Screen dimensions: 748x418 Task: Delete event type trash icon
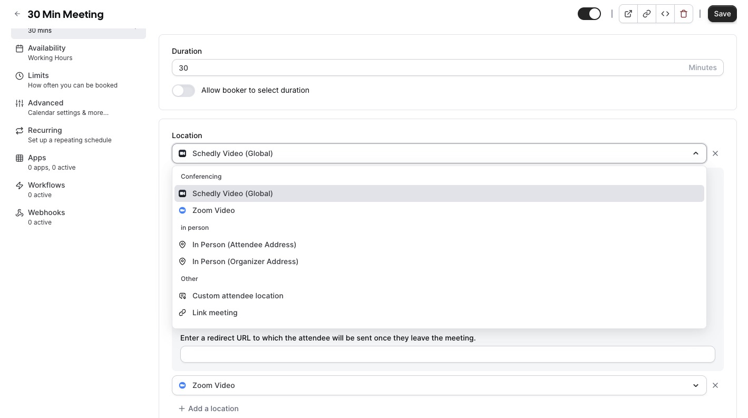tap(684, 14)
